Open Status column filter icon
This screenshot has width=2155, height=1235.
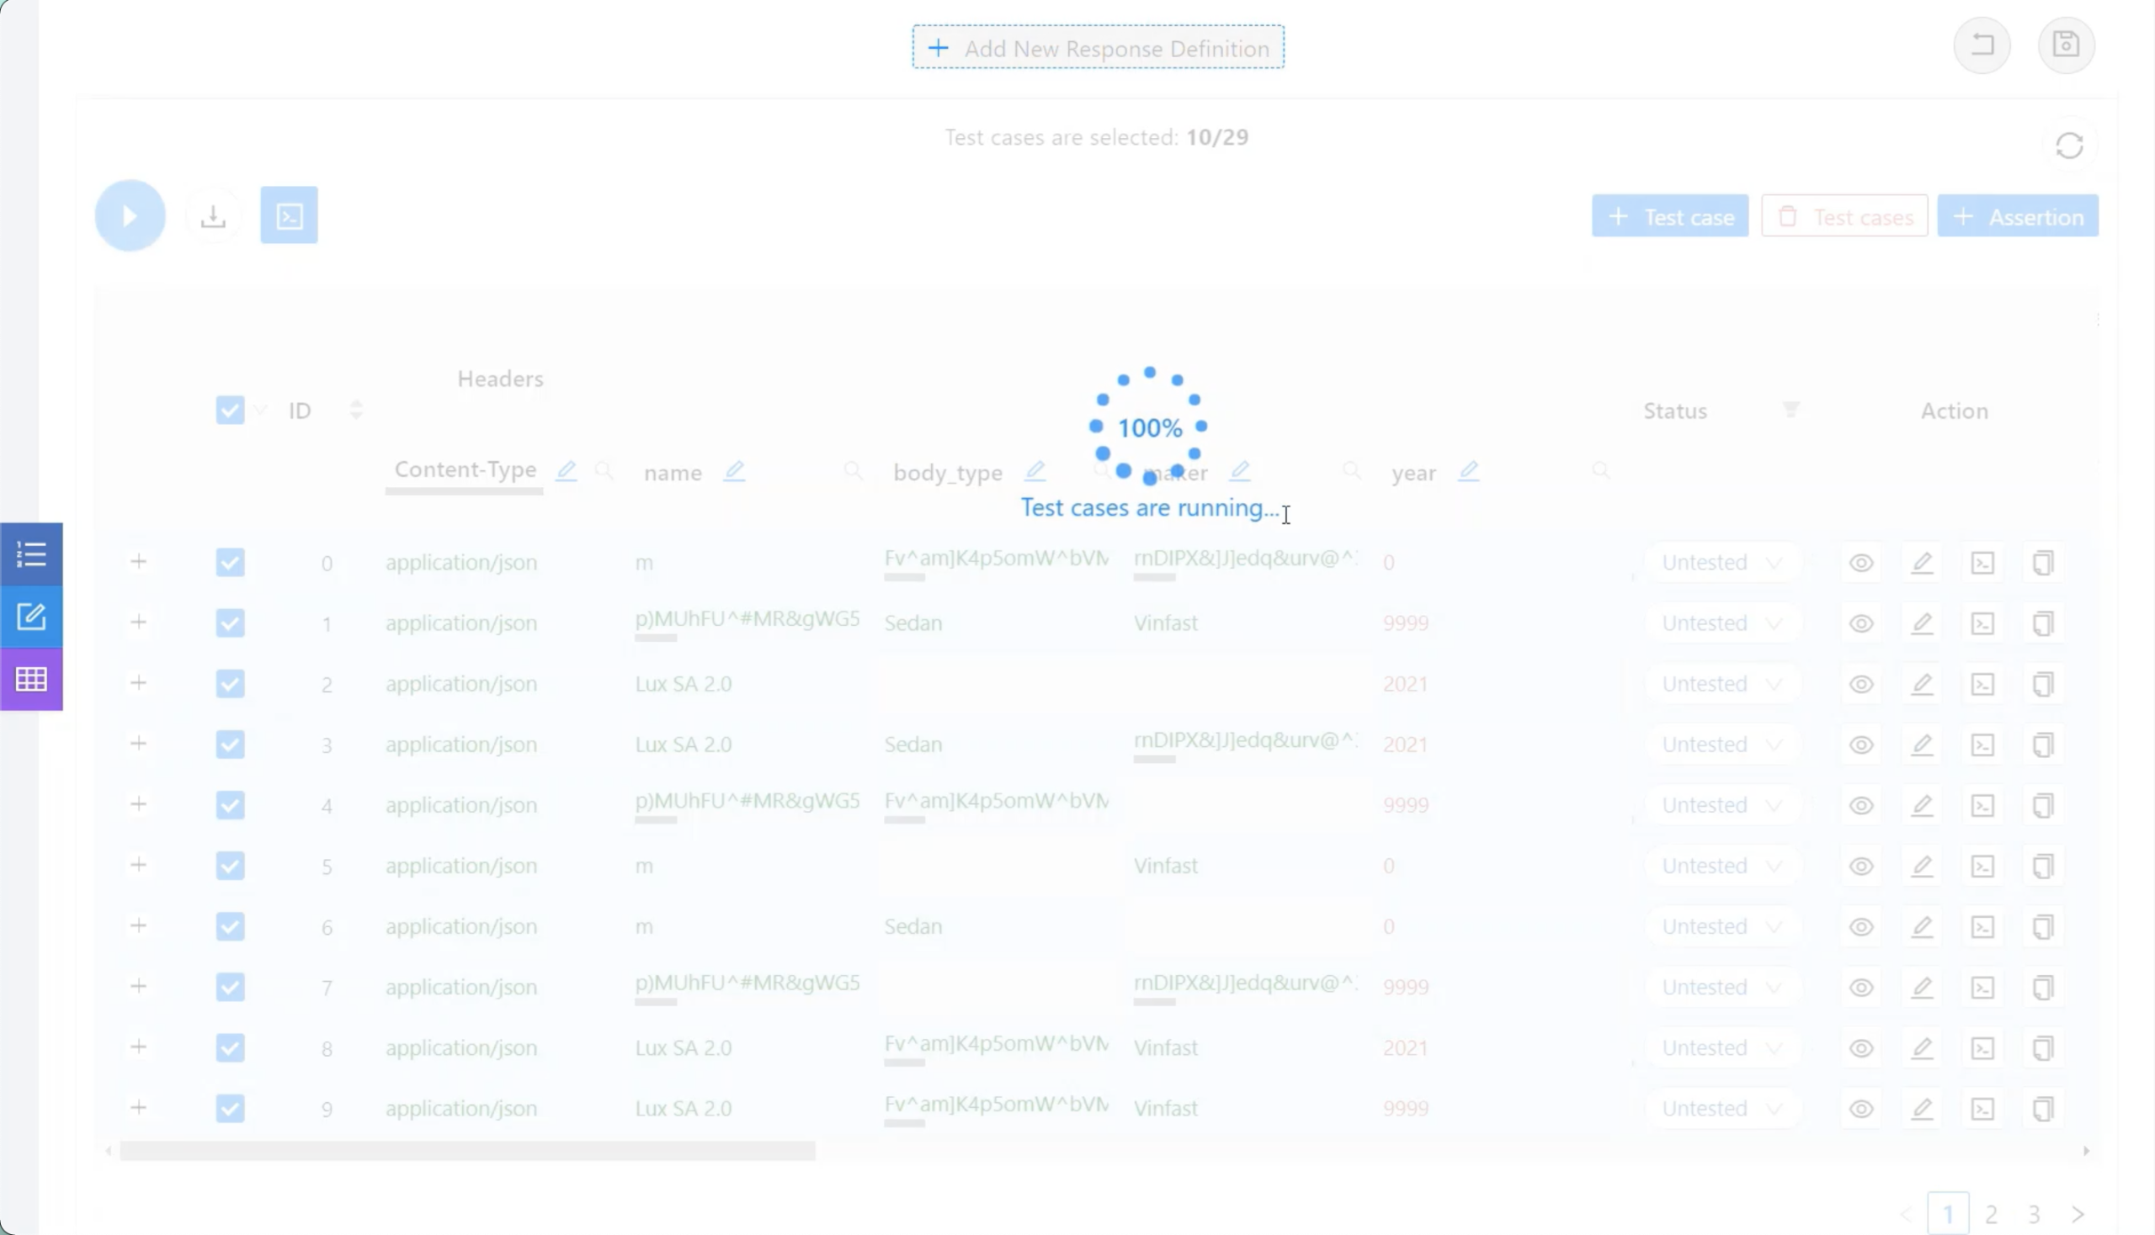point(1791,411)
